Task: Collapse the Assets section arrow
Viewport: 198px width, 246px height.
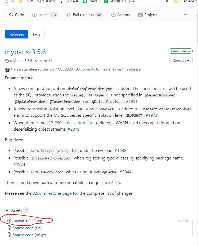Action: tap(7, 210)
